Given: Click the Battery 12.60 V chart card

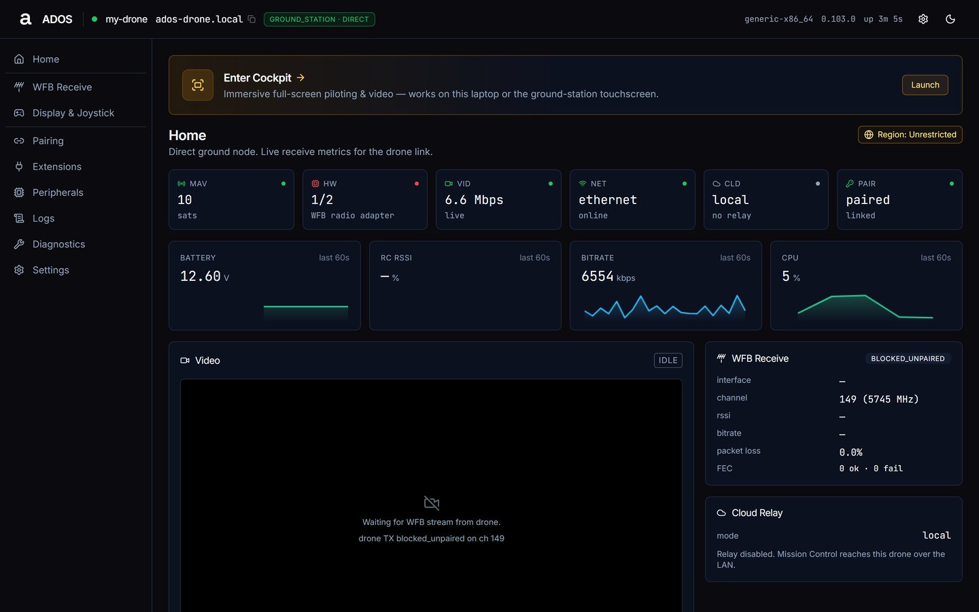Looking at the screenshot, I should [x=264, y=286].
